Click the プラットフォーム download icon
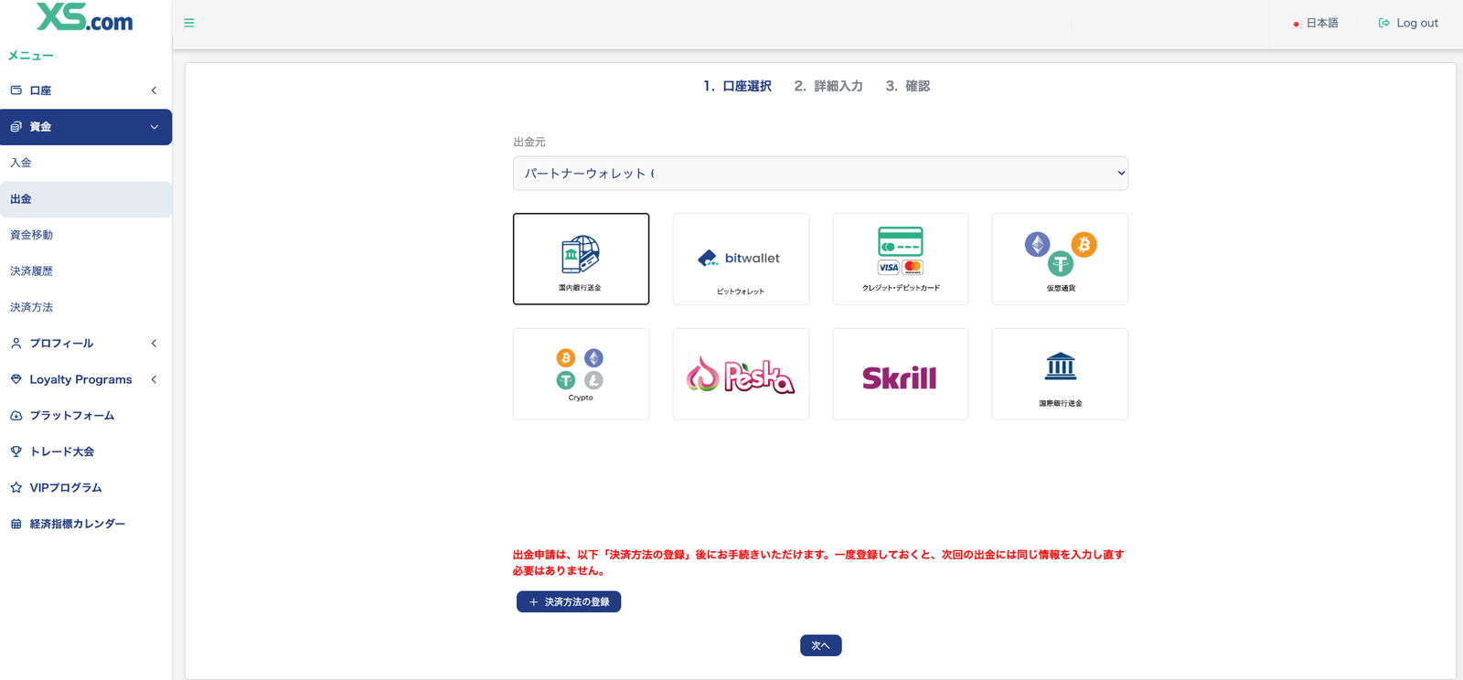This screenshot has width=1463, height=680. 16,416
